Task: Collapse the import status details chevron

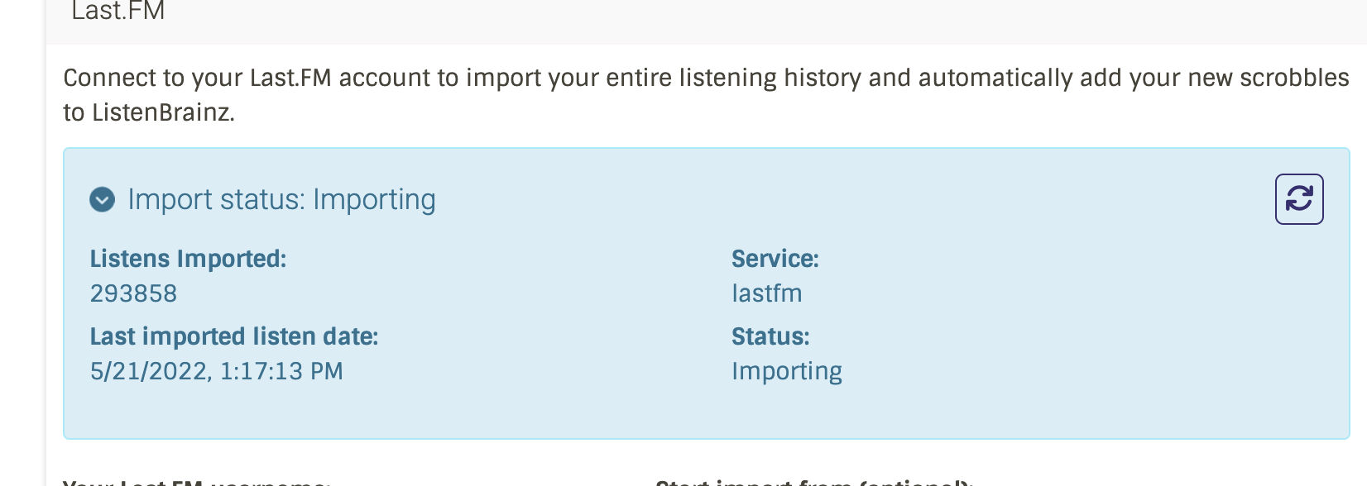Action: [x=102, y=200]
